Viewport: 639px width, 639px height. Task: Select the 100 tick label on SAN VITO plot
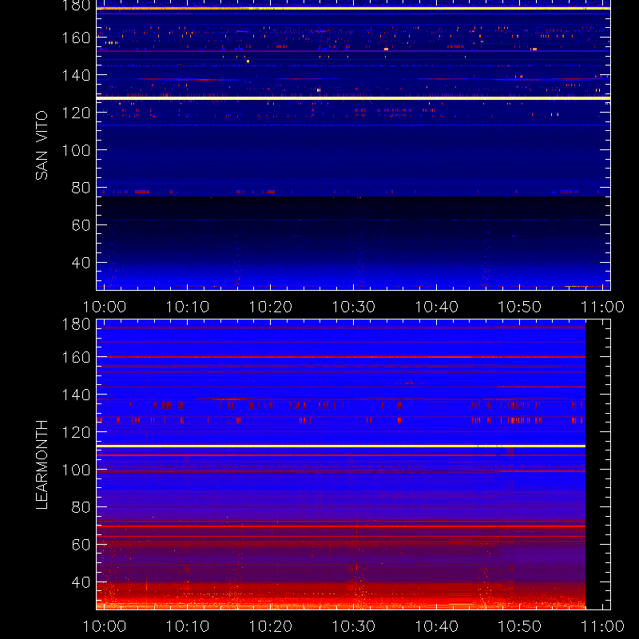[76, 150]
